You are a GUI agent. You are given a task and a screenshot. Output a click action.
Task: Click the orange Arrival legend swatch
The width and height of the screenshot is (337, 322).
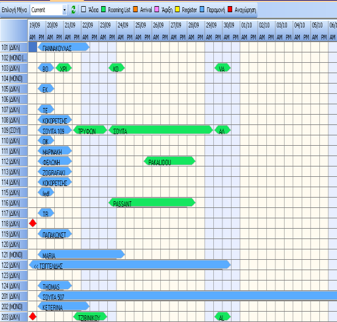pyautogui.click(x=135, y=9)
